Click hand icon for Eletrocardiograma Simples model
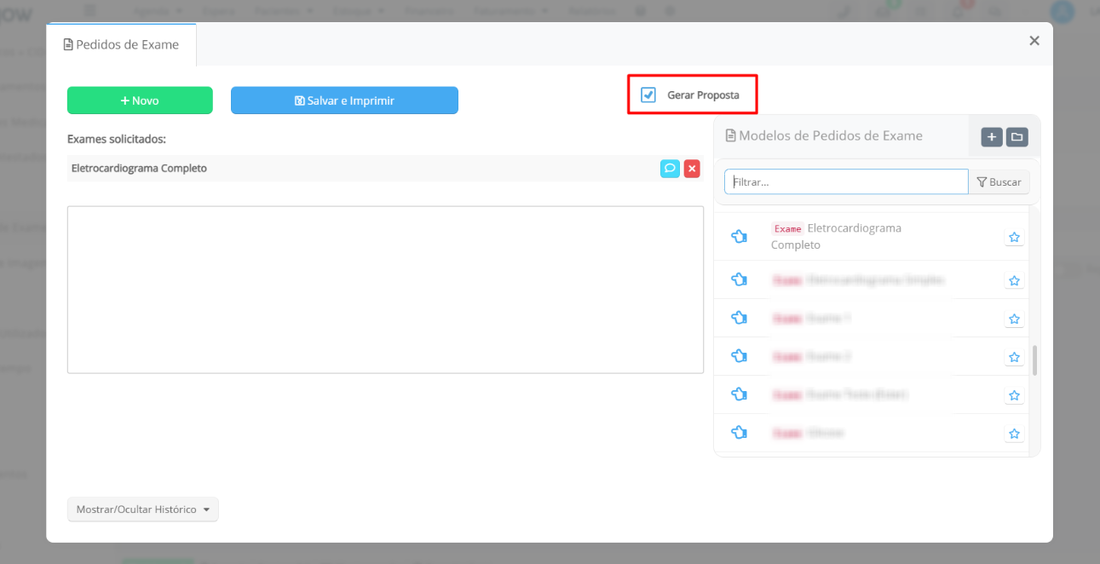Image resolution: width=1100 pixels, height=564 pixels. click(x=739, y=279)
